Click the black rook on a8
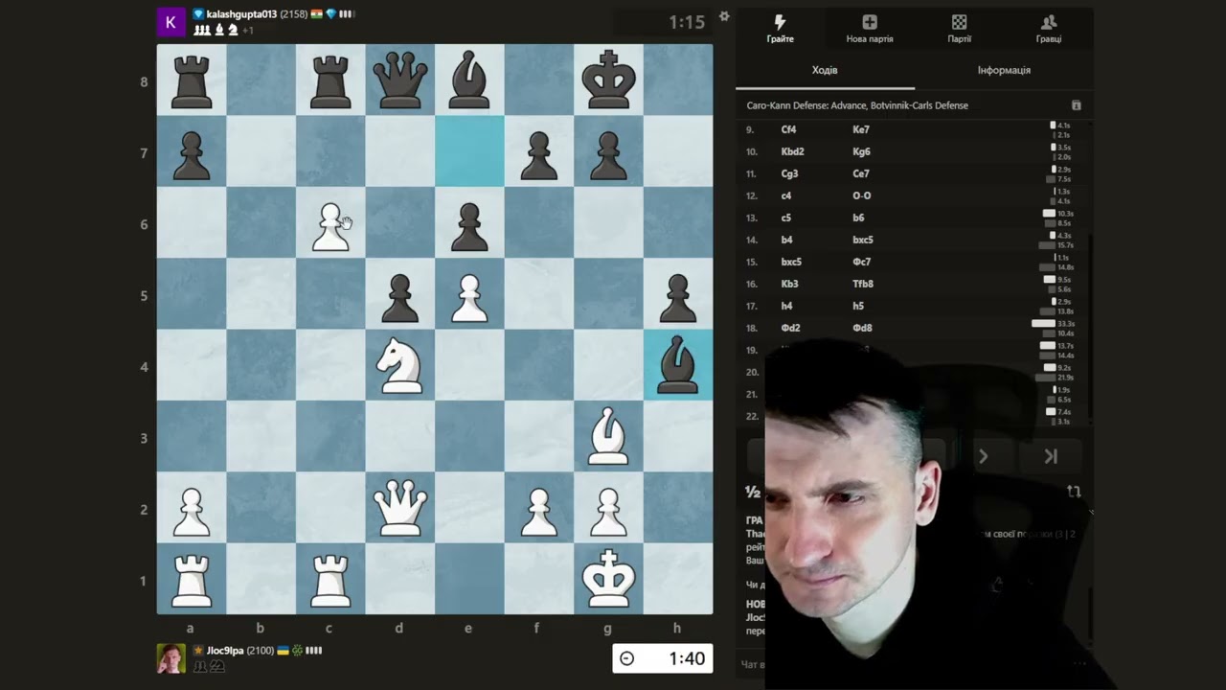1226x690 pixels. pyautogui.click(x=192, y=81)
